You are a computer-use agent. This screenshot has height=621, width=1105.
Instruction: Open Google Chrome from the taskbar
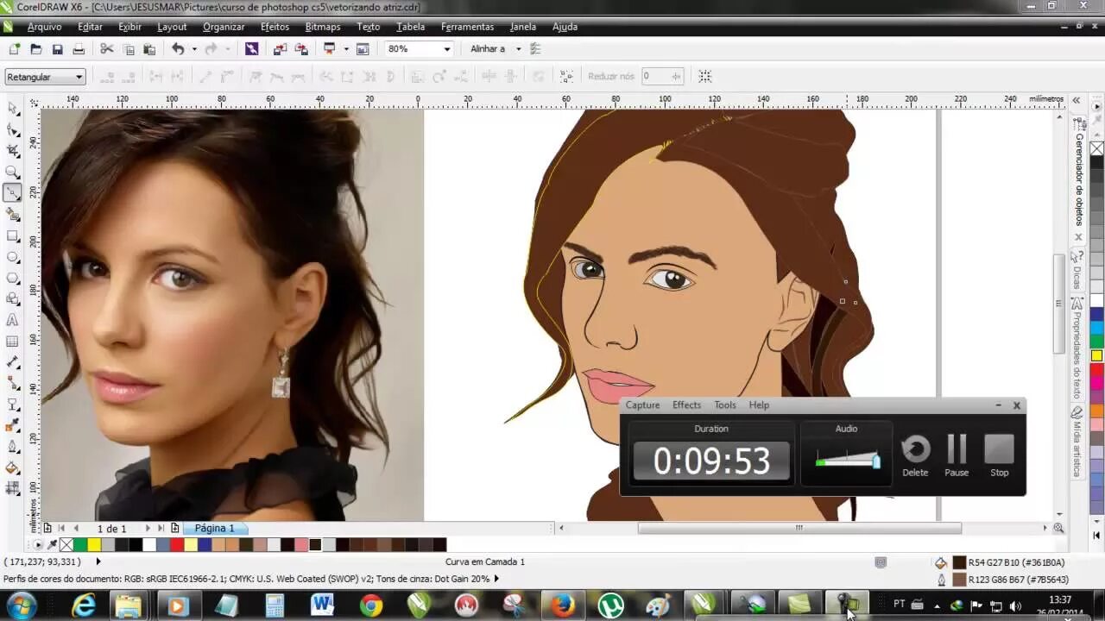tap(371, 606)
